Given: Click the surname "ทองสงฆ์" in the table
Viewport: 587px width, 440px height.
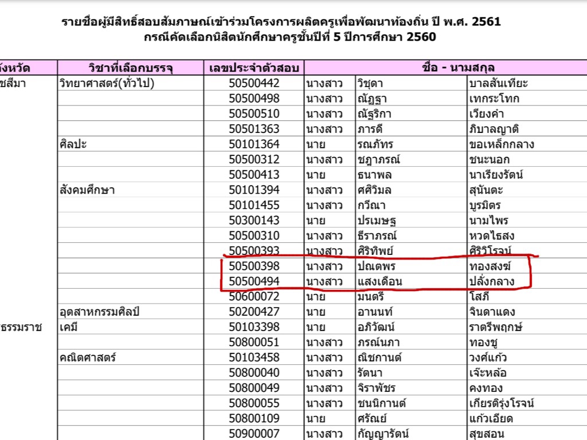Looking at the screenshot, I should pos(489,266).
